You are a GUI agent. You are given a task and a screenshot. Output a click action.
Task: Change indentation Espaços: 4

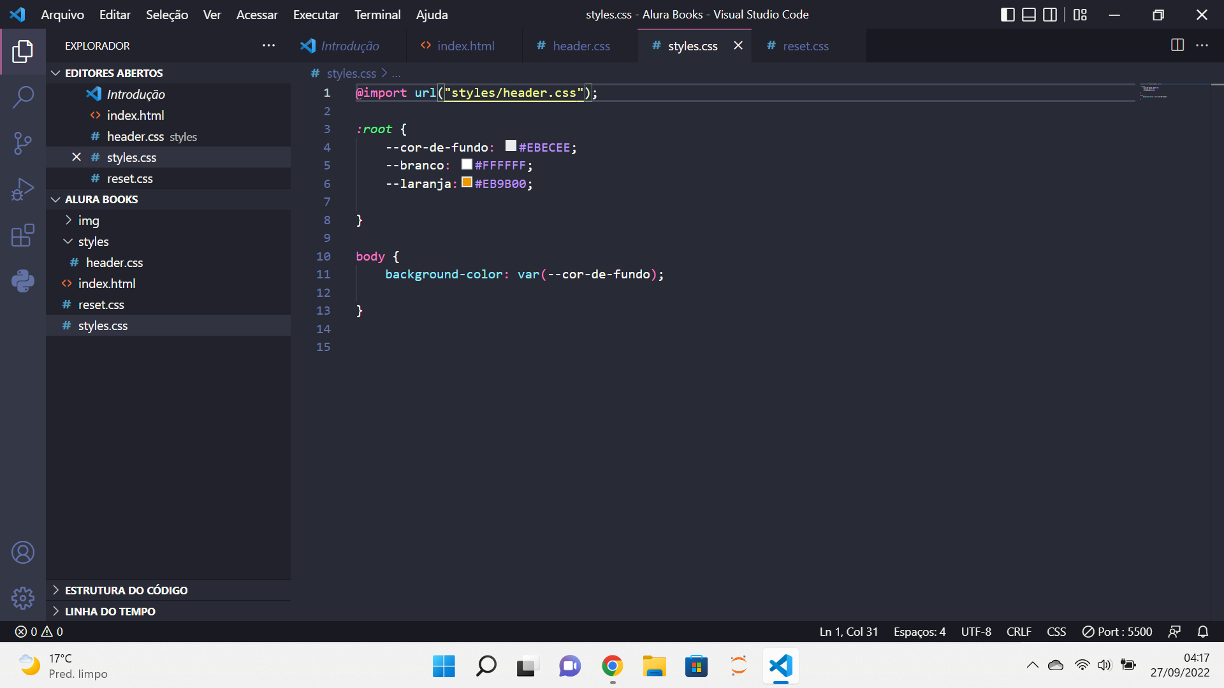919,631
